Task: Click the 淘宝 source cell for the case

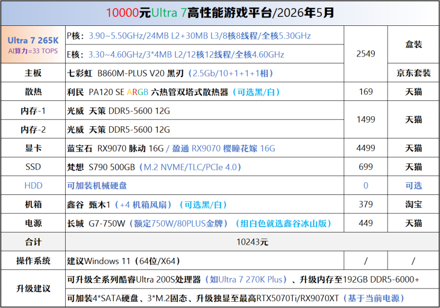Action: coord(414,204)
